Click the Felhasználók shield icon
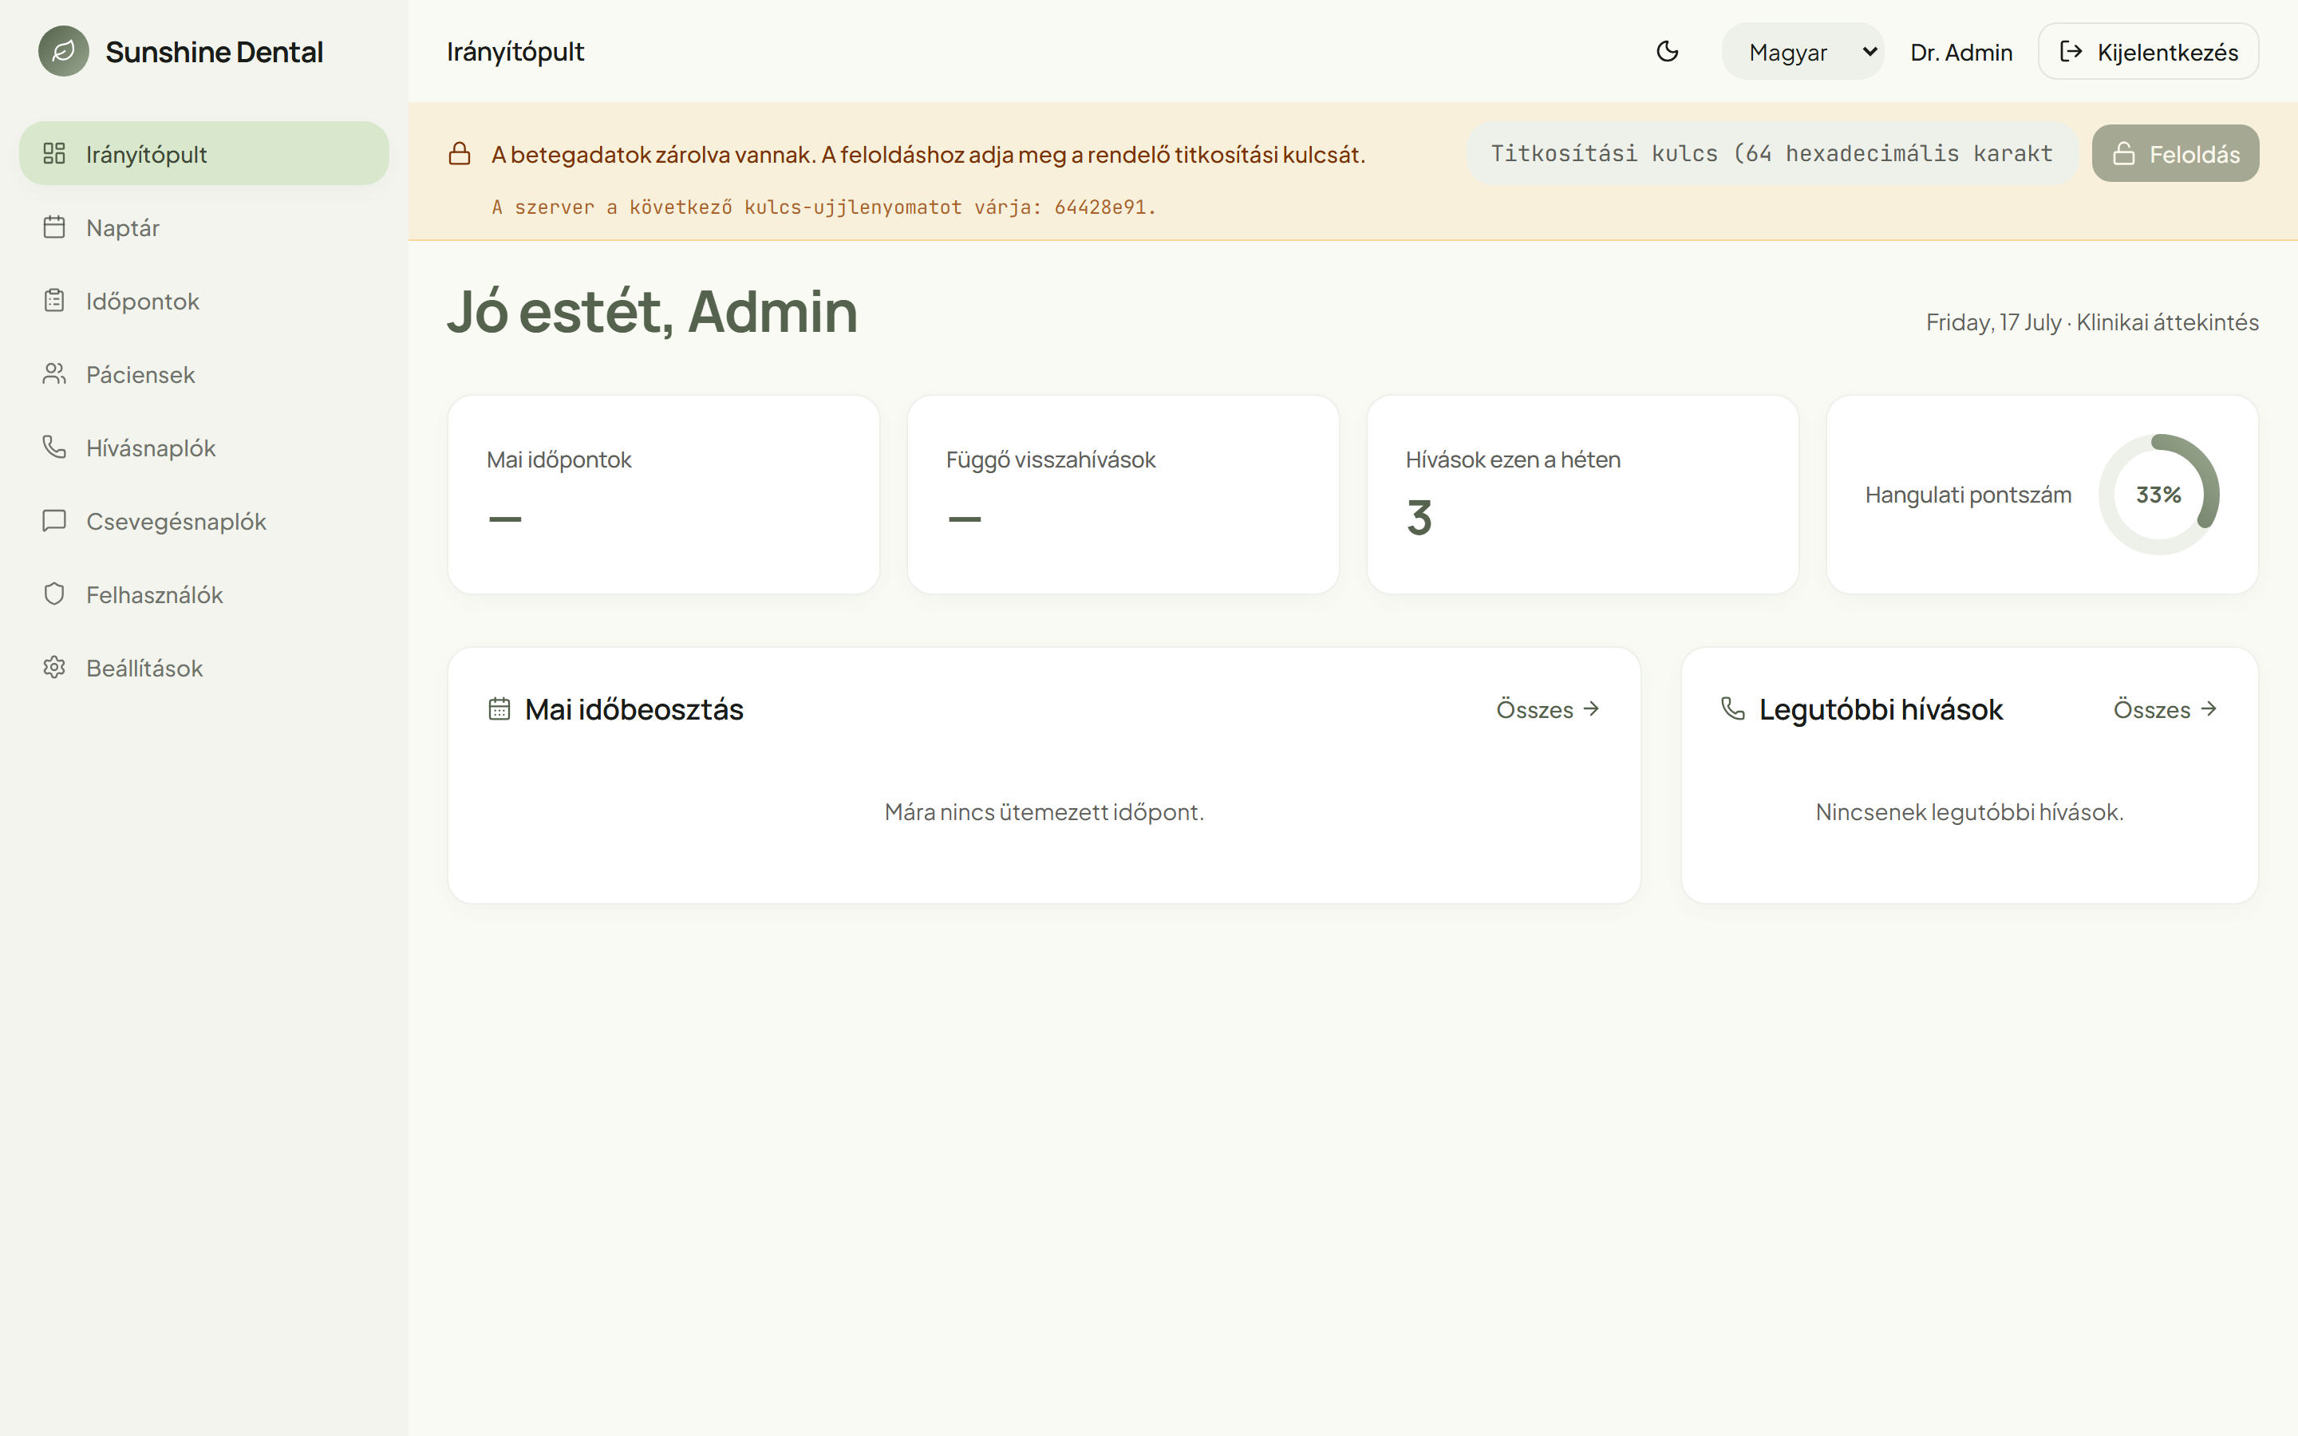The image size is (2298, 1436). [54, 594]
